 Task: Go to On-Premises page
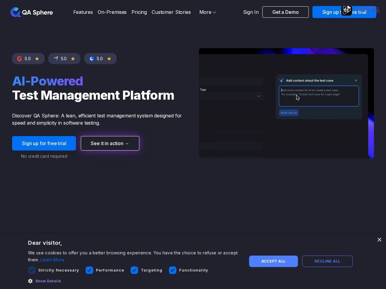pos(112,12)
